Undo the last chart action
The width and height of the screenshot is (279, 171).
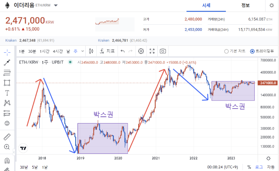pos(122,51)
